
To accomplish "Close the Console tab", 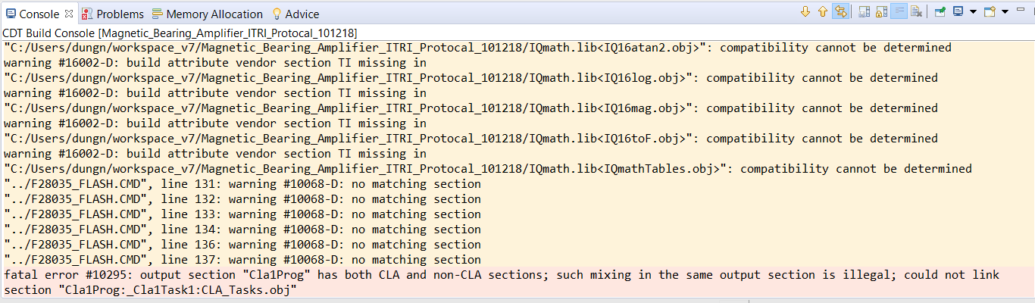I will (x=69, y=14).
